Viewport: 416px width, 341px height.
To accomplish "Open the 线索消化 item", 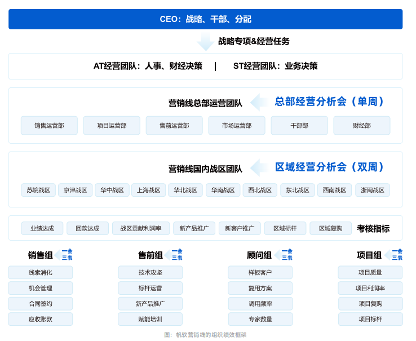I will tap(41, 273).
